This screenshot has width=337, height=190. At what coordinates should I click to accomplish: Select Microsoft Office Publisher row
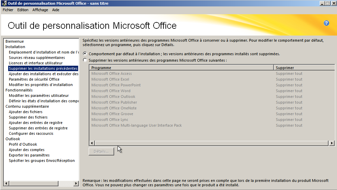(212, 102)
